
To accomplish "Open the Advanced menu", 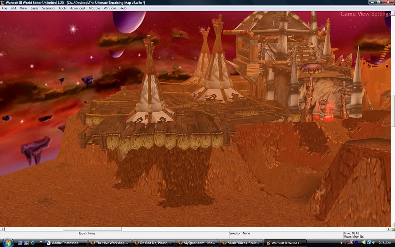I will (x=77, y=8).
